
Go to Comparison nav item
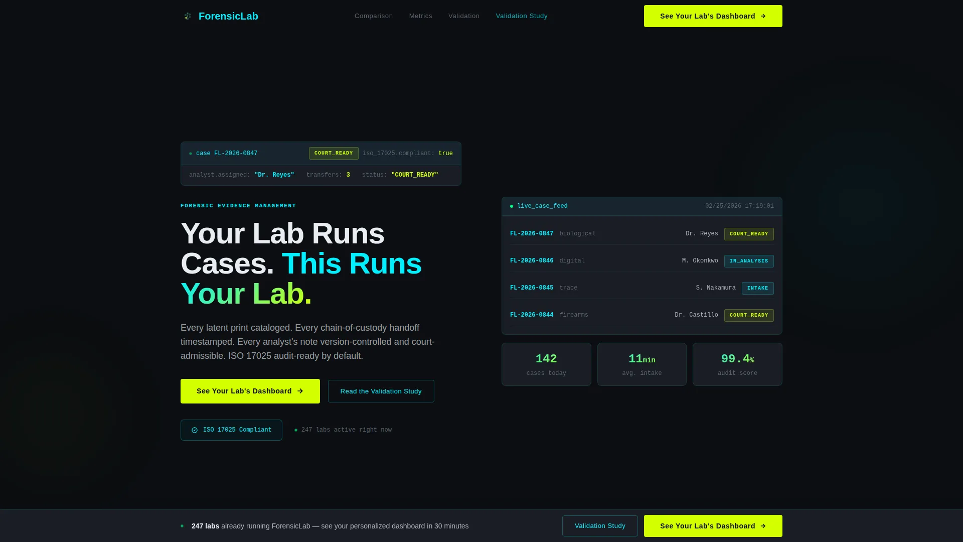click(x=374, y=16)
